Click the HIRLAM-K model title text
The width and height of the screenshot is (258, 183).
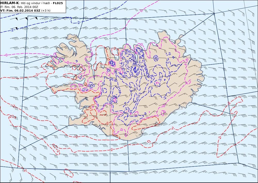(10, 3)
